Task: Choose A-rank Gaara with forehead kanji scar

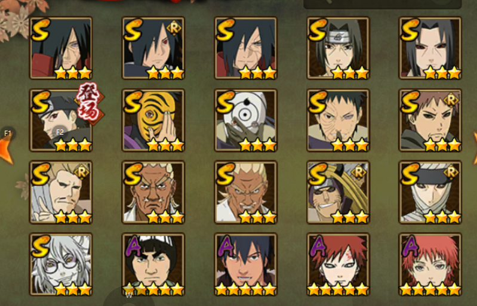Action: point(338,264)
